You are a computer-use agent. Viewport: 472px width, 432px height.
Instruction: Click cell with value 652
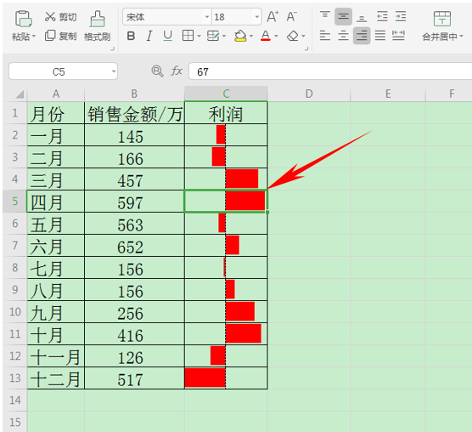[135, 246]
